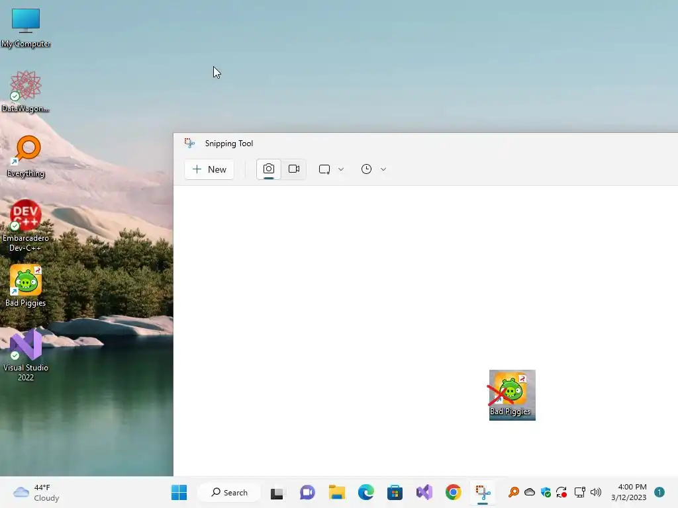Open File Explorer from the taskbar

337,492
